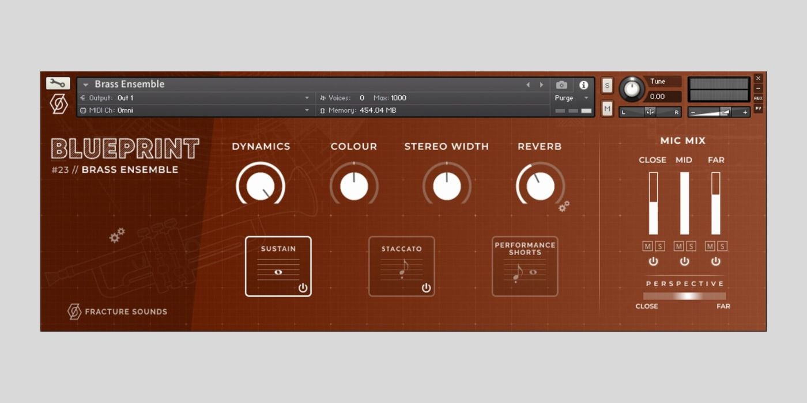Open the instrument info icon
This screenshot has width=807, height=403.
click(583, 85)
